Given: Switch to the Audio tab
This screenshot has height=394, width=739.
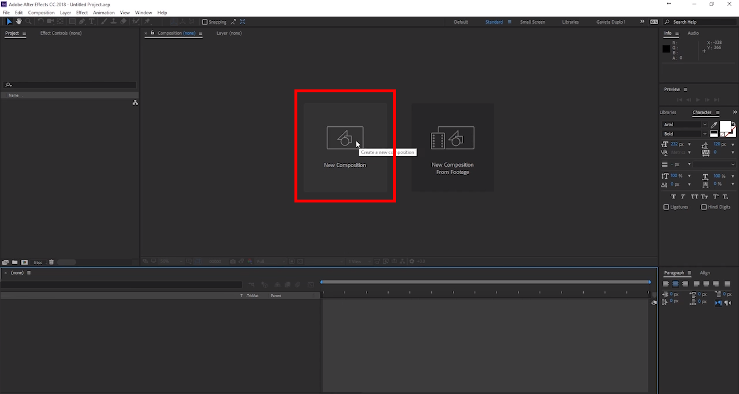Looking at the screenshot, I should pos(693,33).
